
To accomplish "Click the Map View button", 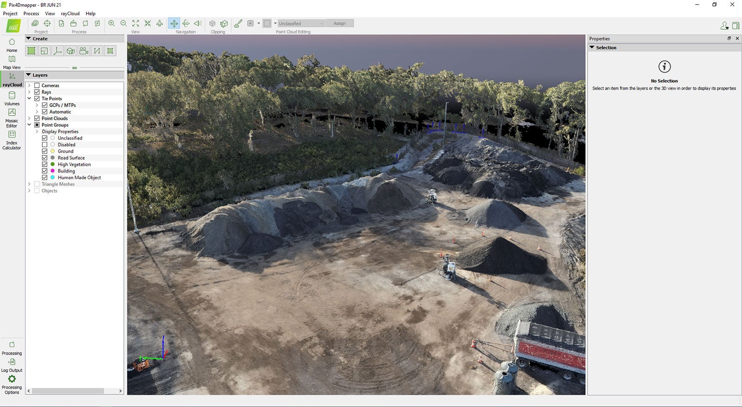I will [12, 62].
